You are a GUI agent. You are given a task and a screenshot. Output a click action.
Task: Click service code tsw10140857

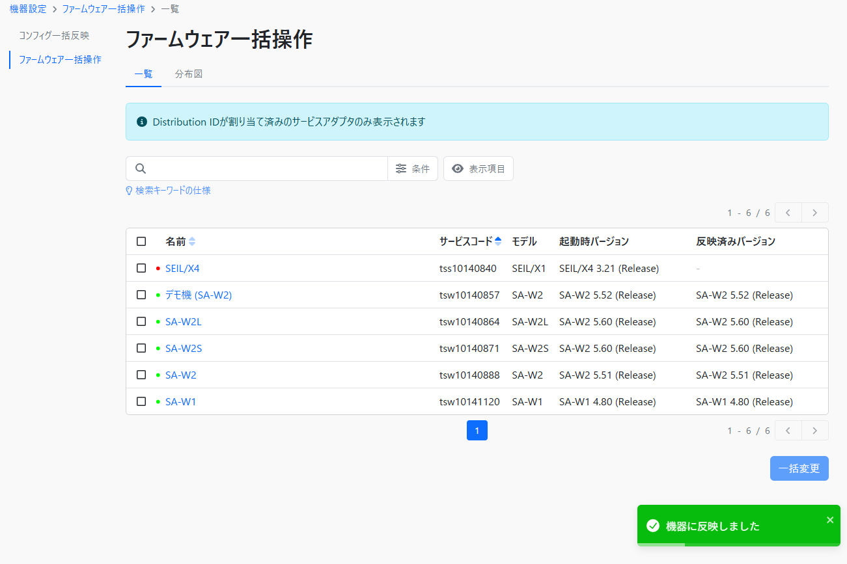[x=469, y=295]
